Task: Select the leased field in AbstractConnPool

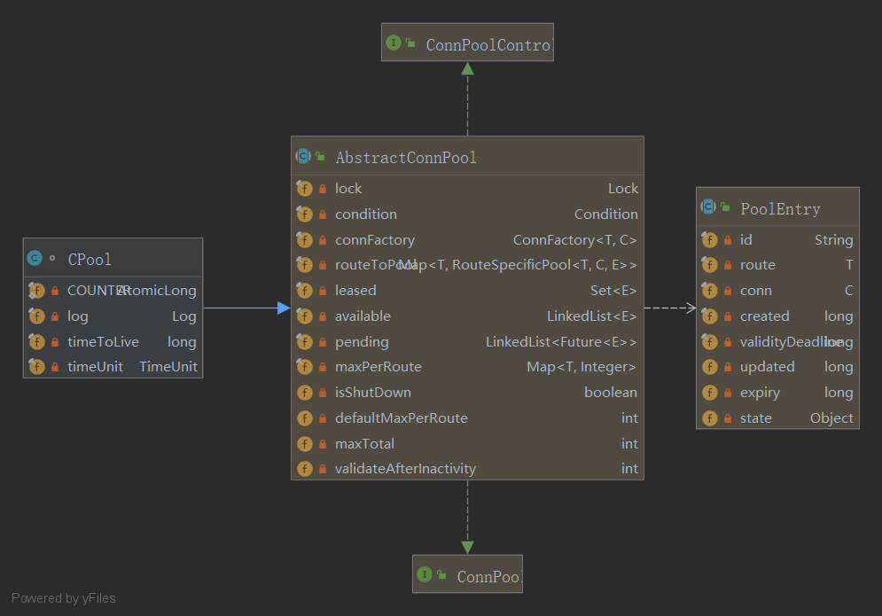Action: [x=467, y=291]
